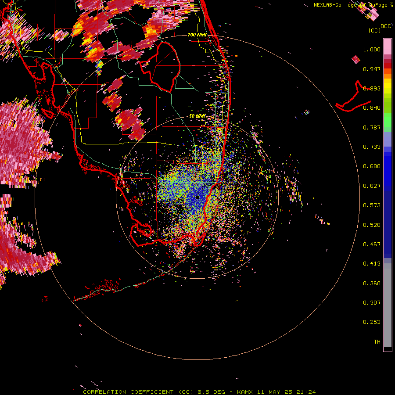Select the 0.520 scale value
Viewport: 395px width, 395px height.
pos(372,225)
